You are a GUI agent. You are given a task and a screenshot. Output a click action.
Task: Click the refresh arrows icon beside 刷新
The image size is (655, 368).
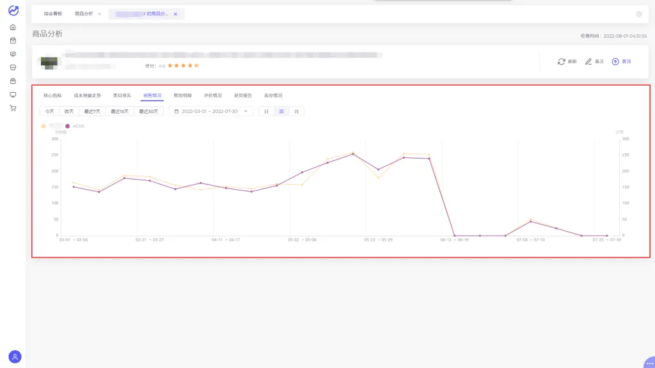click(561, 61)
